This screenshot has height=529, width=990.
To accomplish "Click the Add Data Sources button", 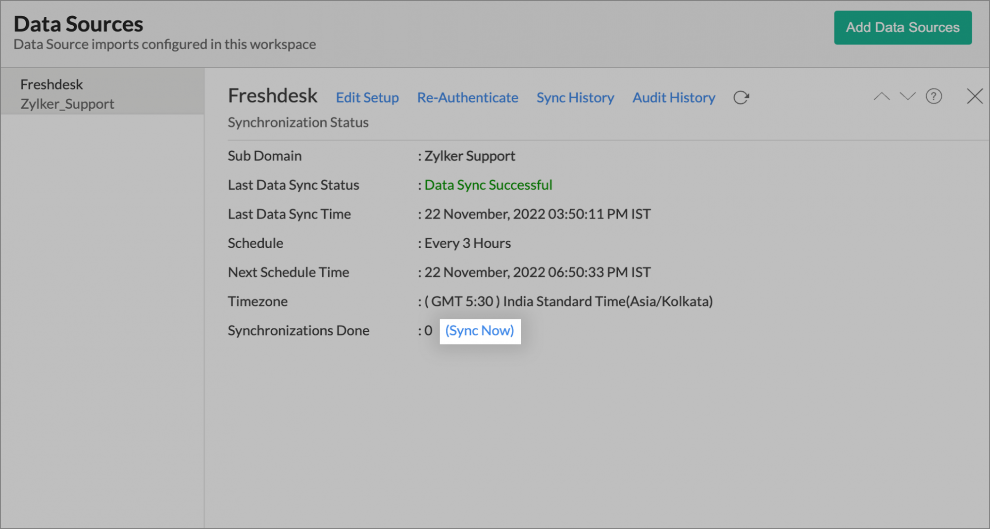I will coord(902,28).
